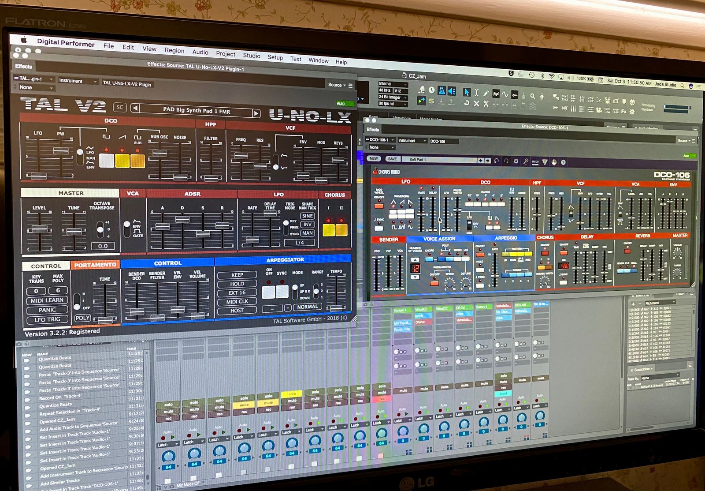Click the metronome icon in the toolbar
This screenshot has width=705, height=491.
click(442, 90)
